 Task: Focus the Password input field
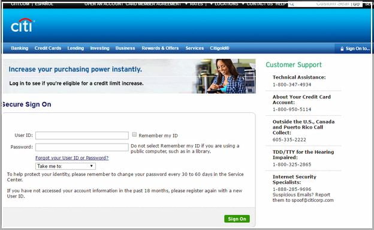pos(82,147)
